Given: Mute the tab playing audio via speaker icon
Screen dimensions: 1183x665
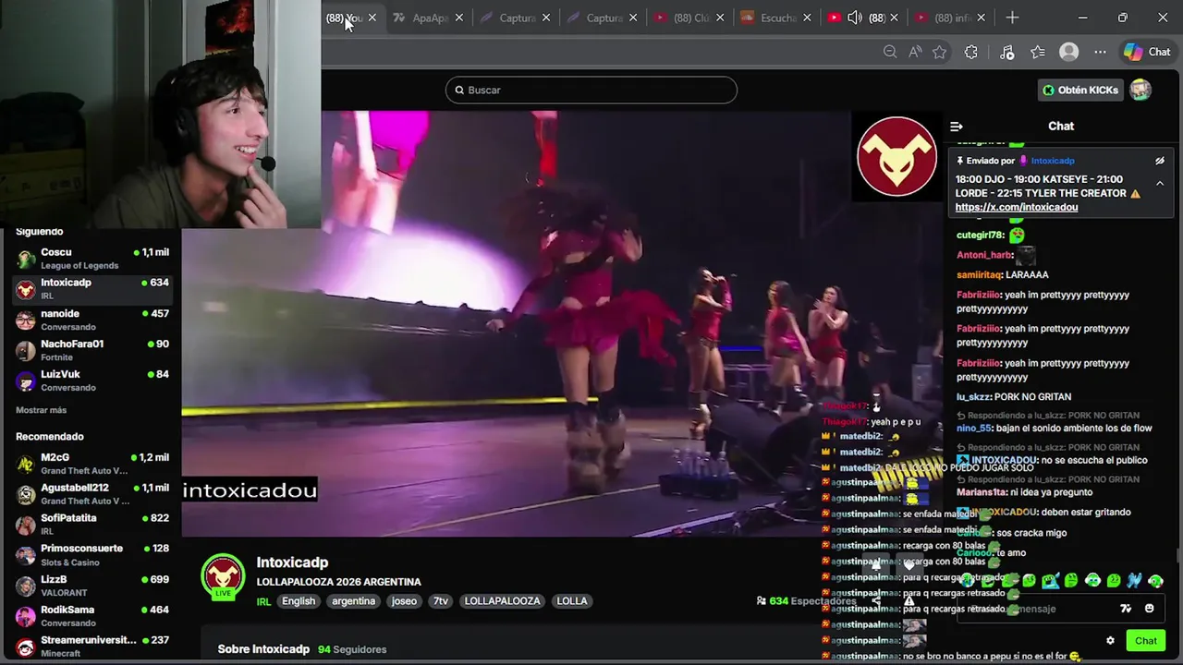Looking at the screenshot, I should pyautogui.click(x=855, y=18).
